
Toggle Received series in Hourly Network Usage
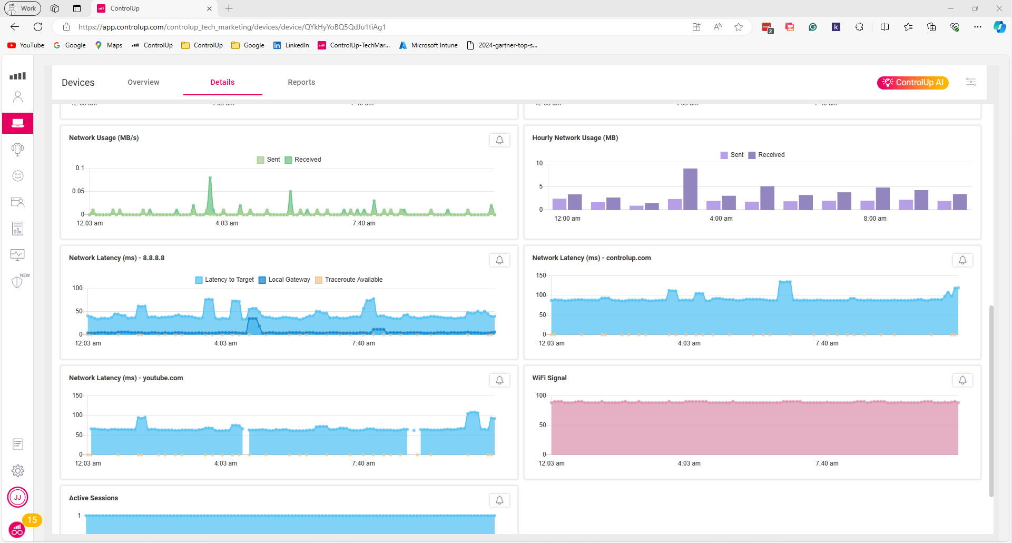click(767, 155)
